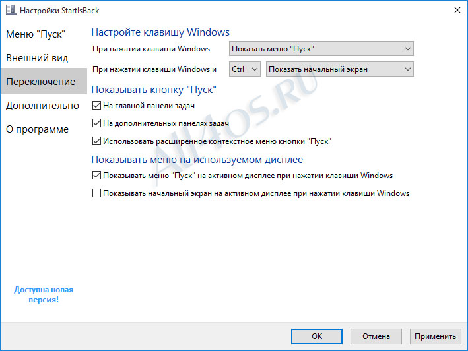
Task: Click the StartIsBack app icon in title bar
Action: click(11, 9)
